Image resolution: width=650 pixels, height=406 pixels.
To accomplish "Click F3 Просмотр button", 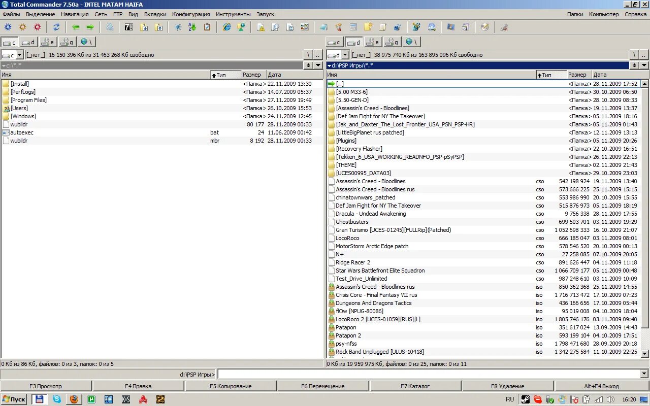I will [x=46, y=386].
